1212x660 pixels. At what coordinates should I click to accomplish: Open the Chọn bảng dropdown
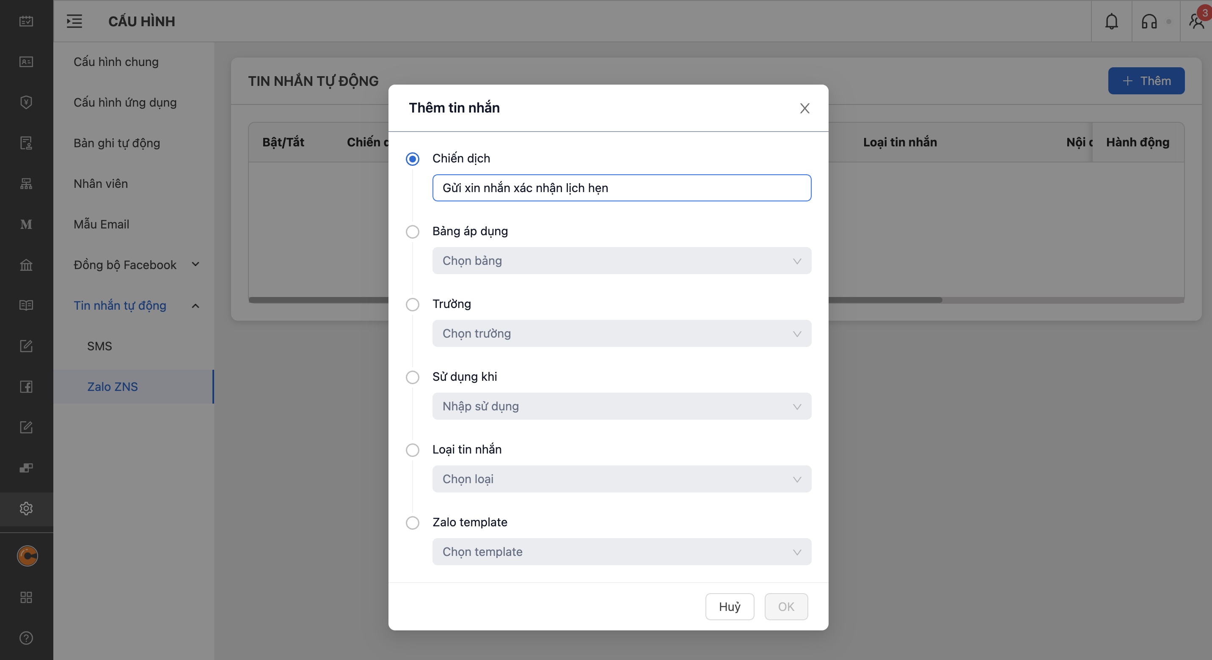point(622,261)
